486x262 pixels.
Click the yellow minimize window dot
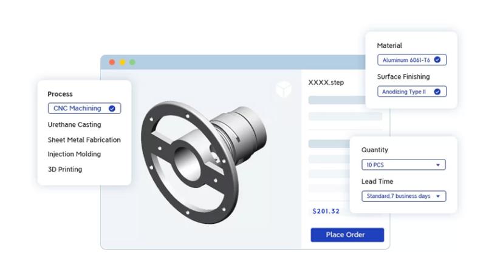[x=122, y=62]
